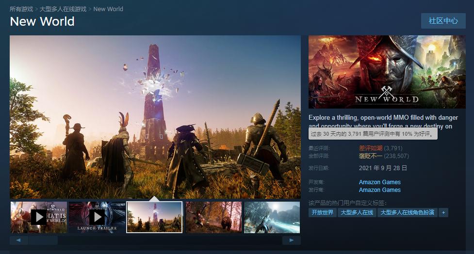Click right arrow of the thumbnail strip
Viewport: 474px width, 254px height.
tap(292, 240)
